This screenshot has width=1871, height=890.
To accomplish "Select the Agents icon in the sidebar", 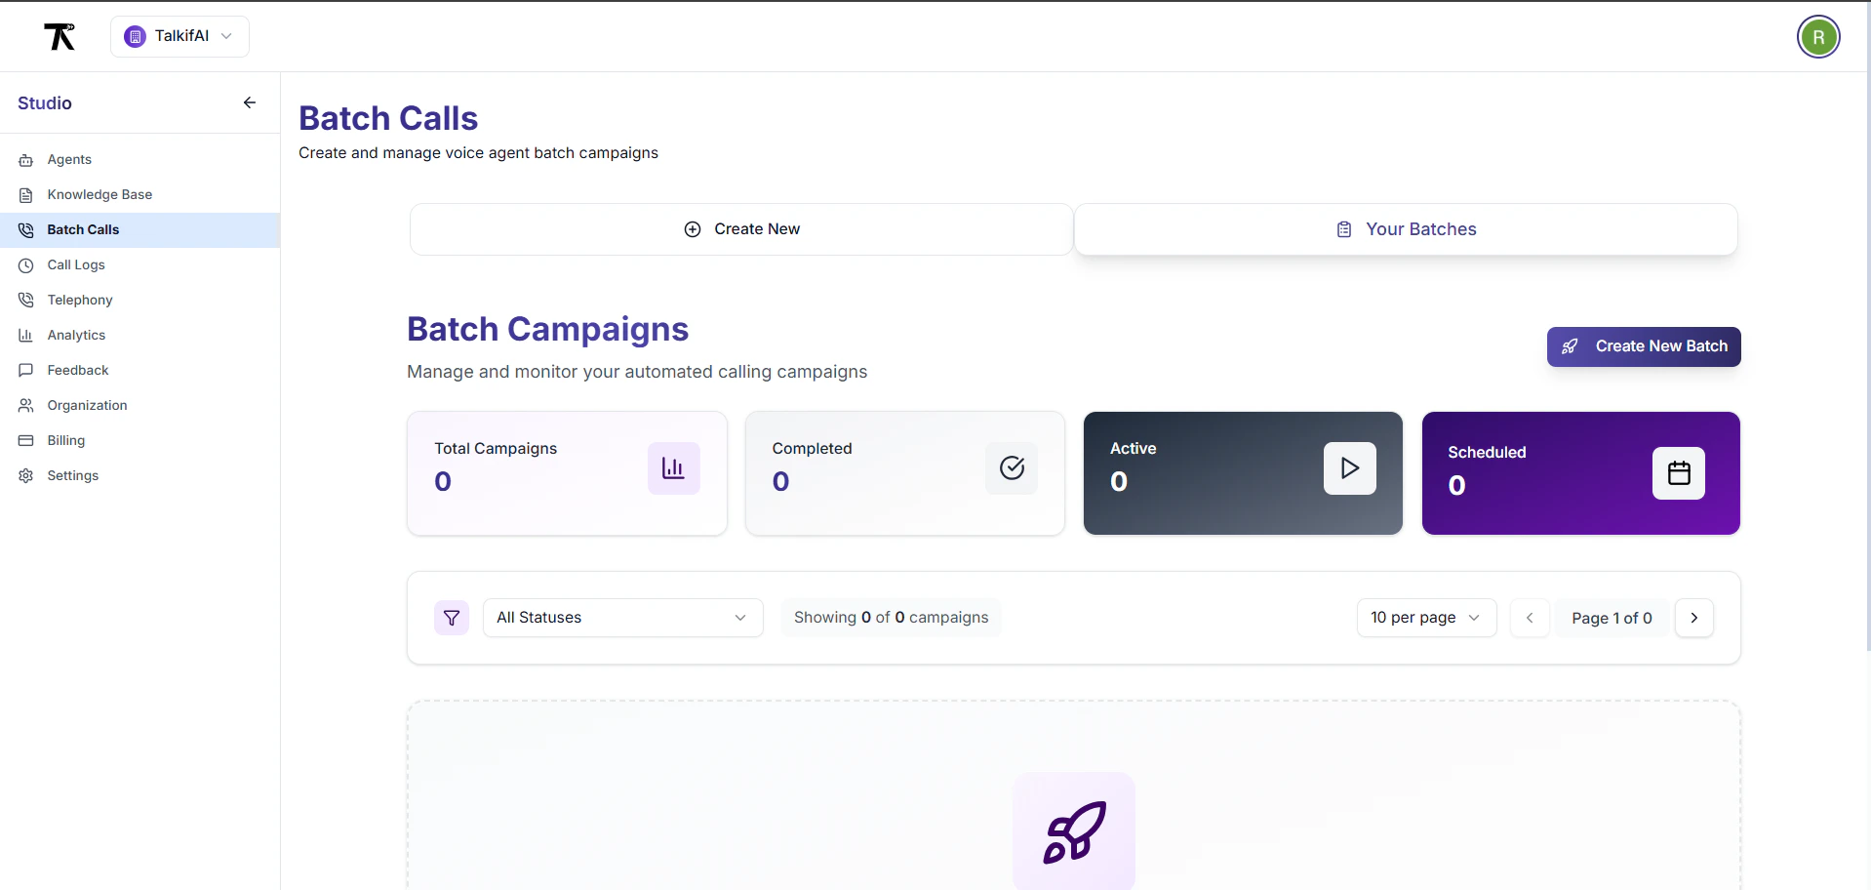I will tap(24, 160).
